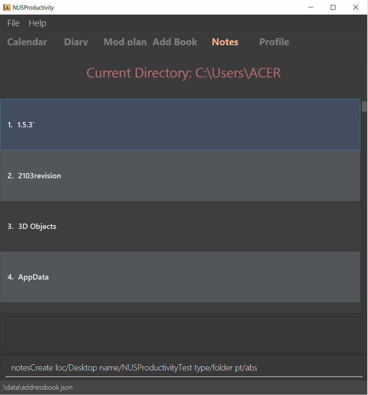Image resolution: width=368 pixels, height=395 pixels.
Task: Click the NUSProductivity app icon in title bar
Action: click(7, 7)
